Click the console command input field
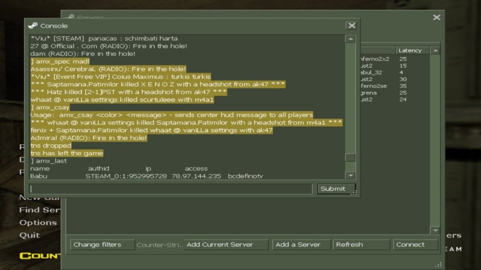481x270 pixels. [171, 188]
